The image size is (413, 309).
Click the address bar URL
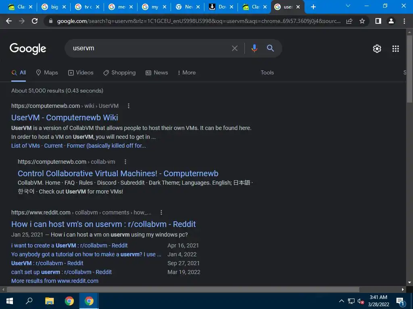[198, 21]
